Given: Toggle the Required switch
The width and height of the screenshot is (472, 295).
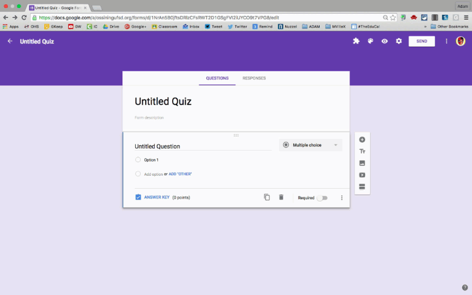Looking at the screenshot, I should pyautogui.click(x=322, y=198).
